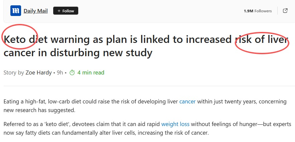295x142 pixels.
Task: Click the Daily Mail logo icon
Action: tap(16, 11)
